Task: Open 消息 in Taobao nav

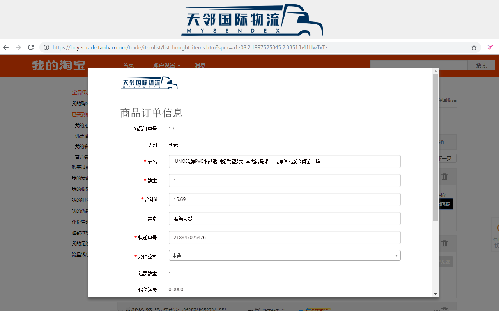Action: (x=200, y=65)
